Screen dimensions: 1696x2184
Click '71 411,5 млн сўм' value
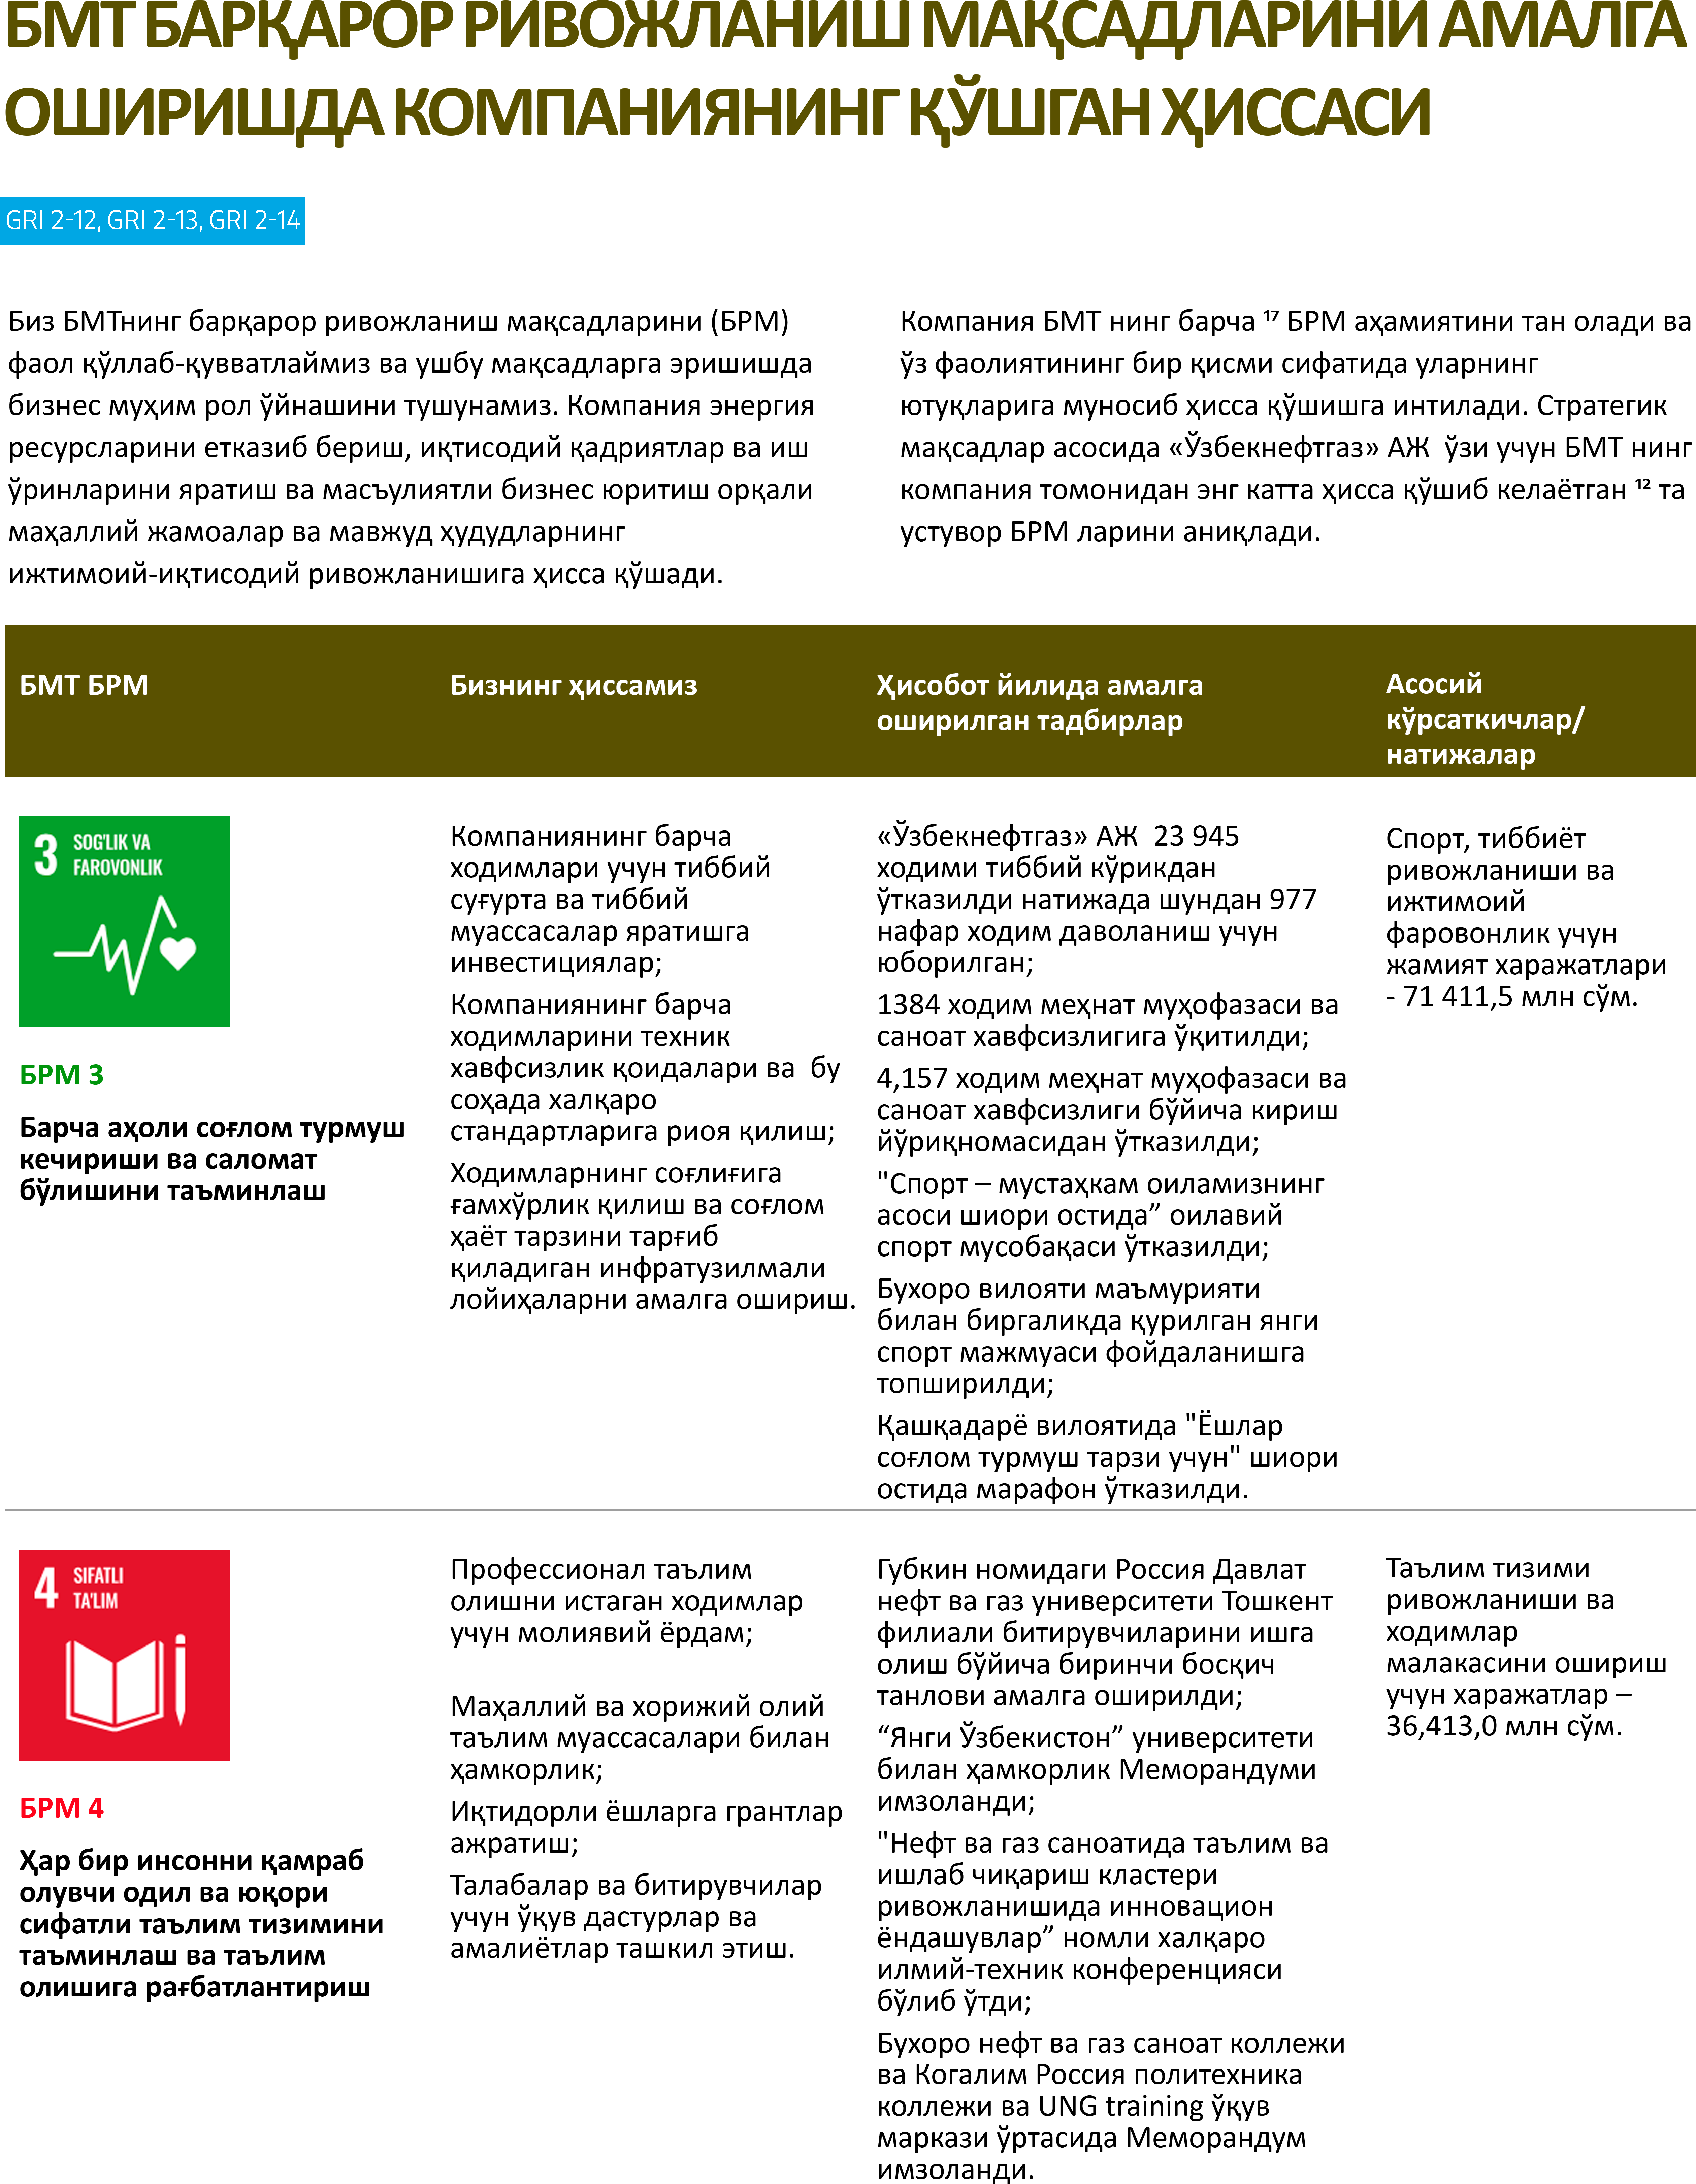pyautogui.click(x=1520, y=997)
